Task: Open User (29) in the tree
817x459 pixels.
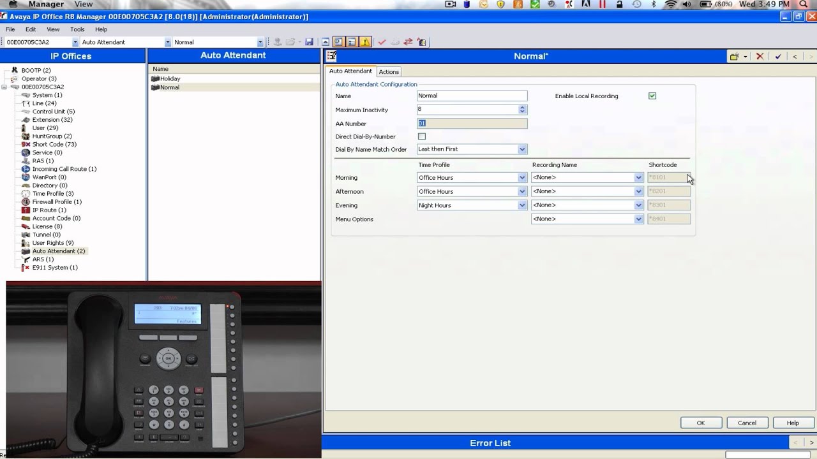Action: coord(45,128)
